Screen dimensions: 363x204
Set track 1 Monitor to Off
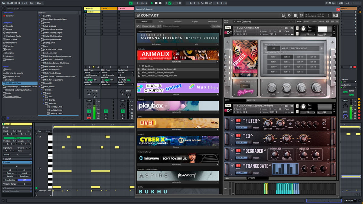pos(95,80)
